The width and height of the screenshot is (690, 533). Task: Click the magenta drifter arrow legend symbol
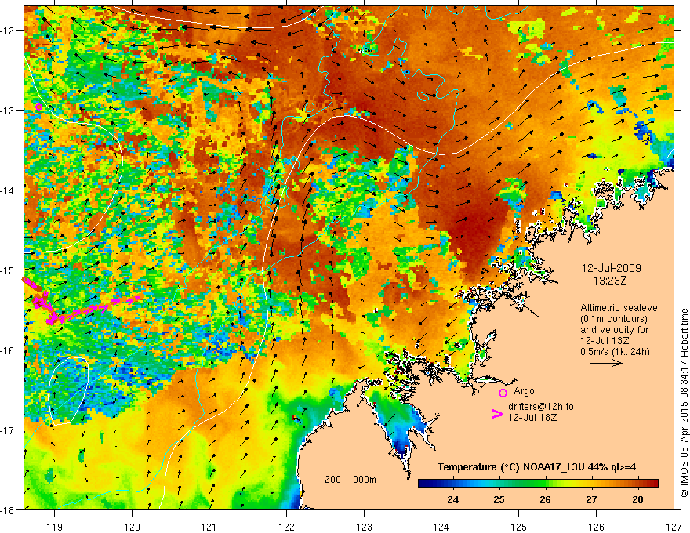pos(497,413)
